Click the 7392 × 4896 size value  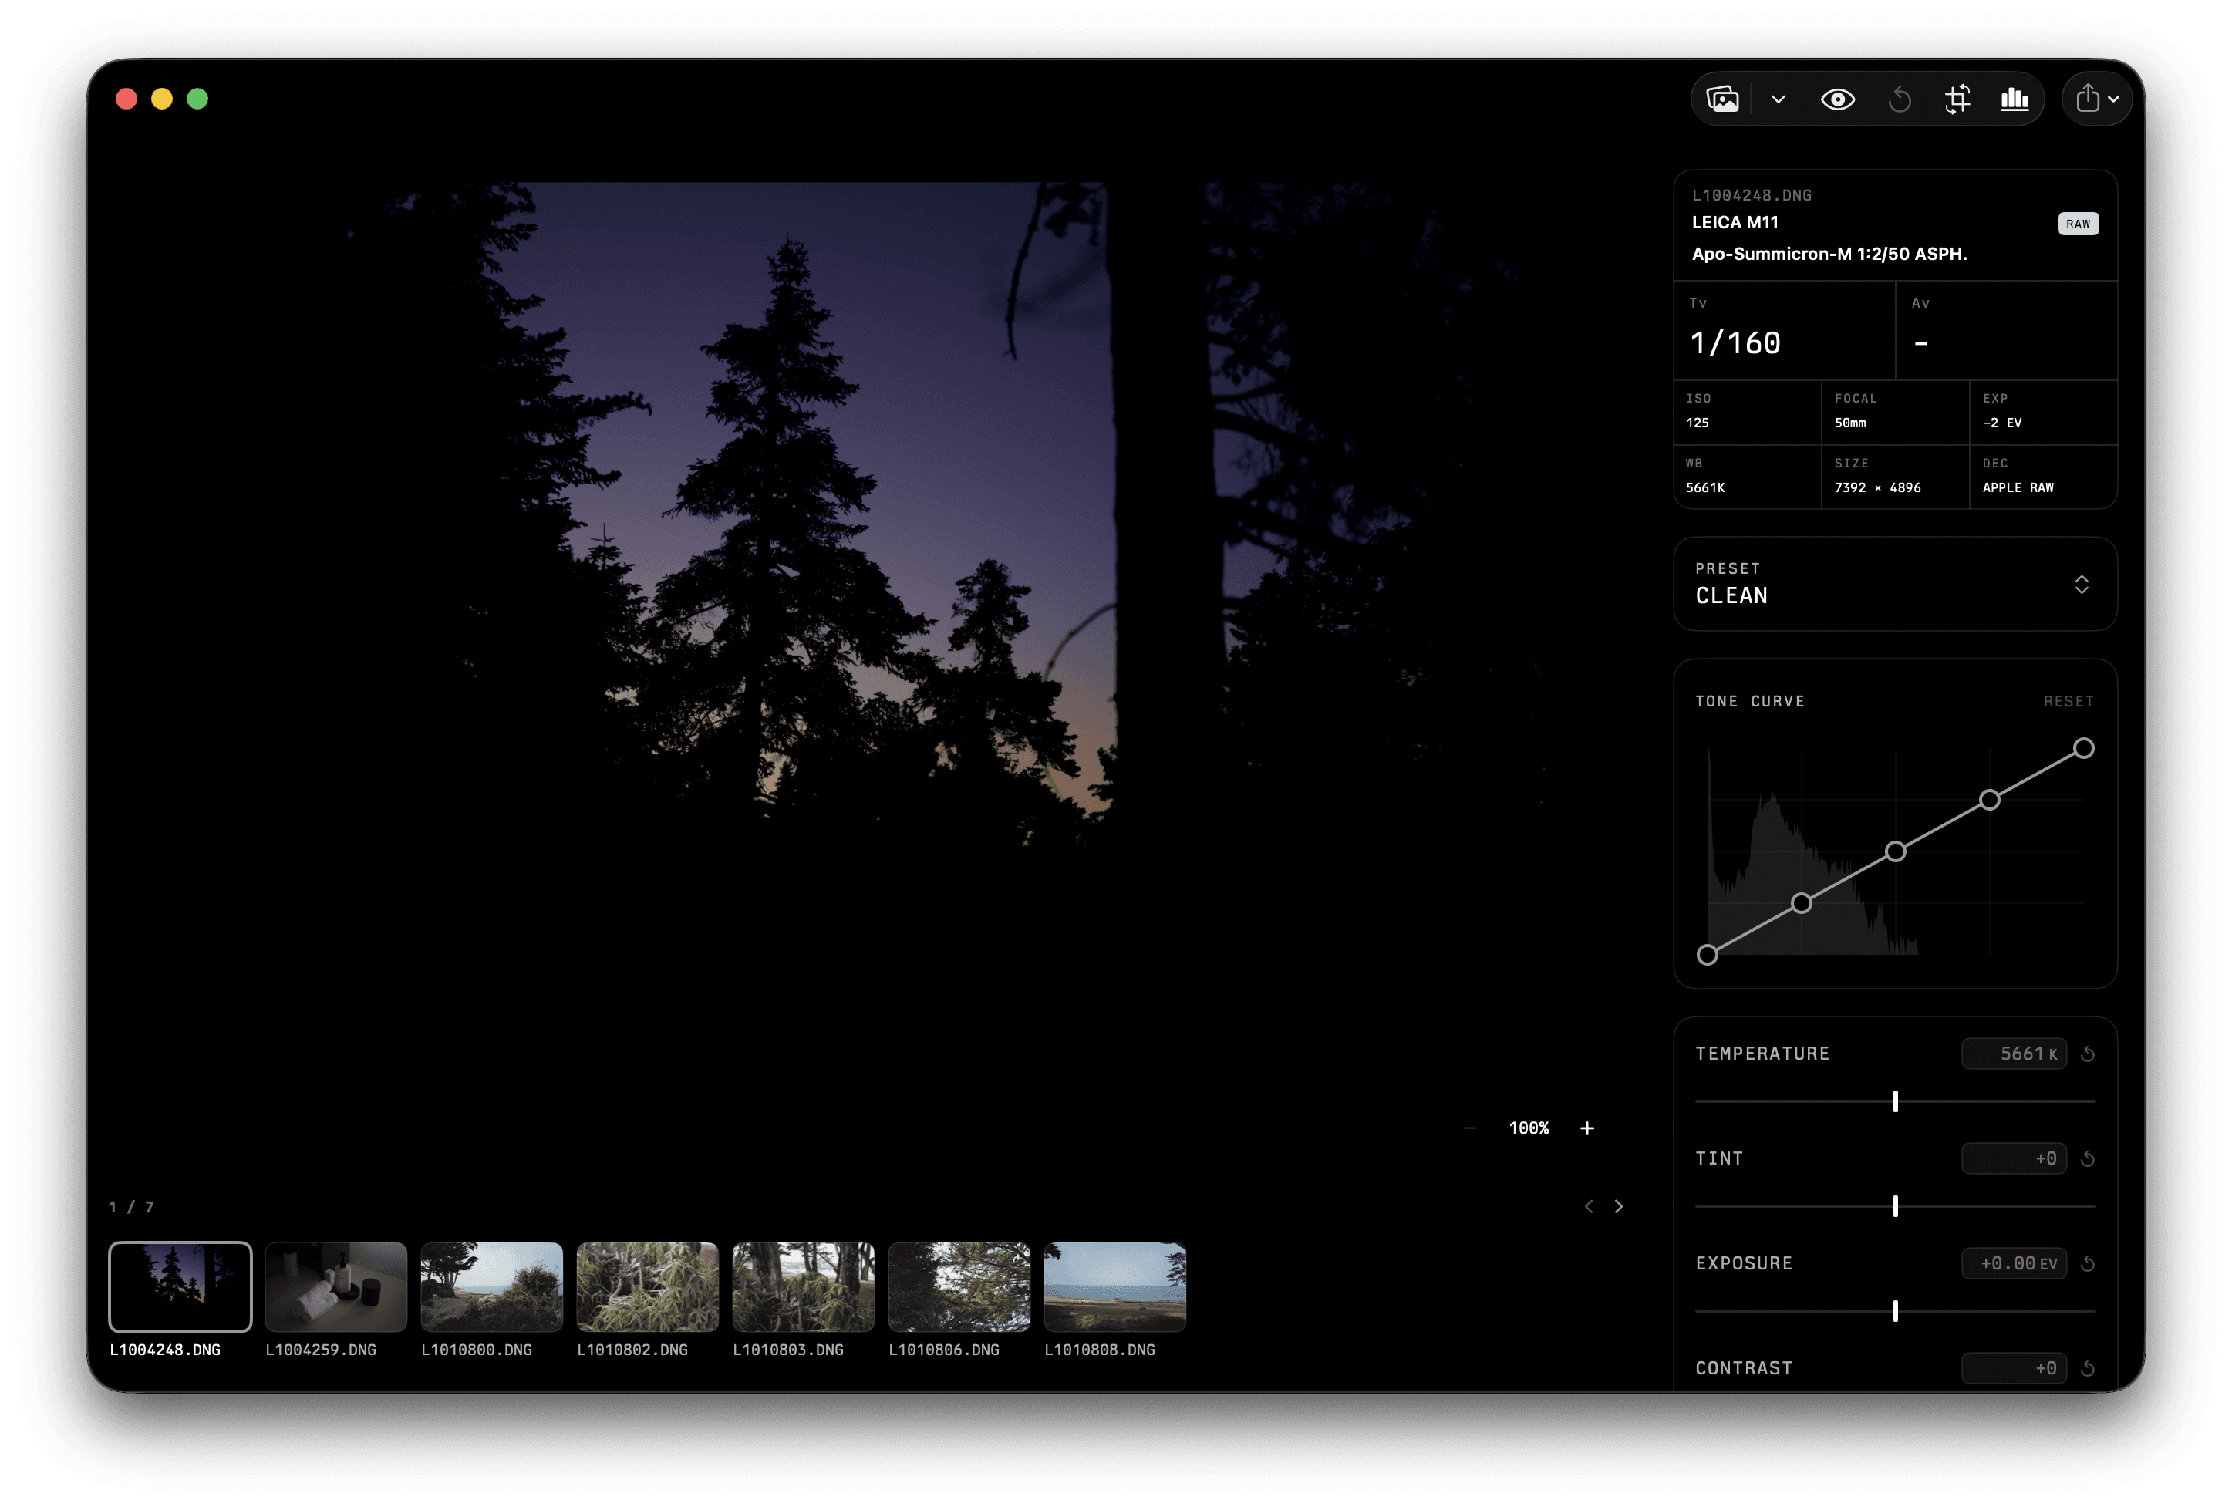coord(1876,488)
